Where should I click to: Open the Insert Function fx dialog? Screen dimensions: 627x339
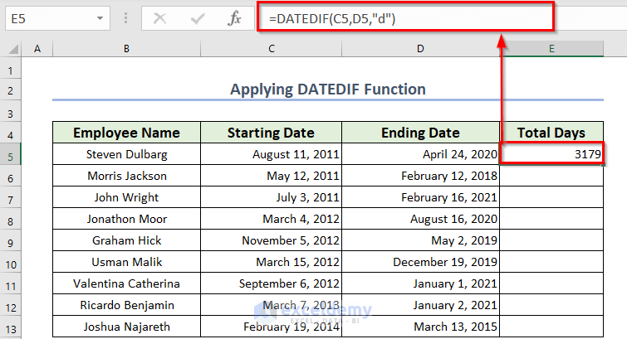pyautogui.click(x=234, y=17)
